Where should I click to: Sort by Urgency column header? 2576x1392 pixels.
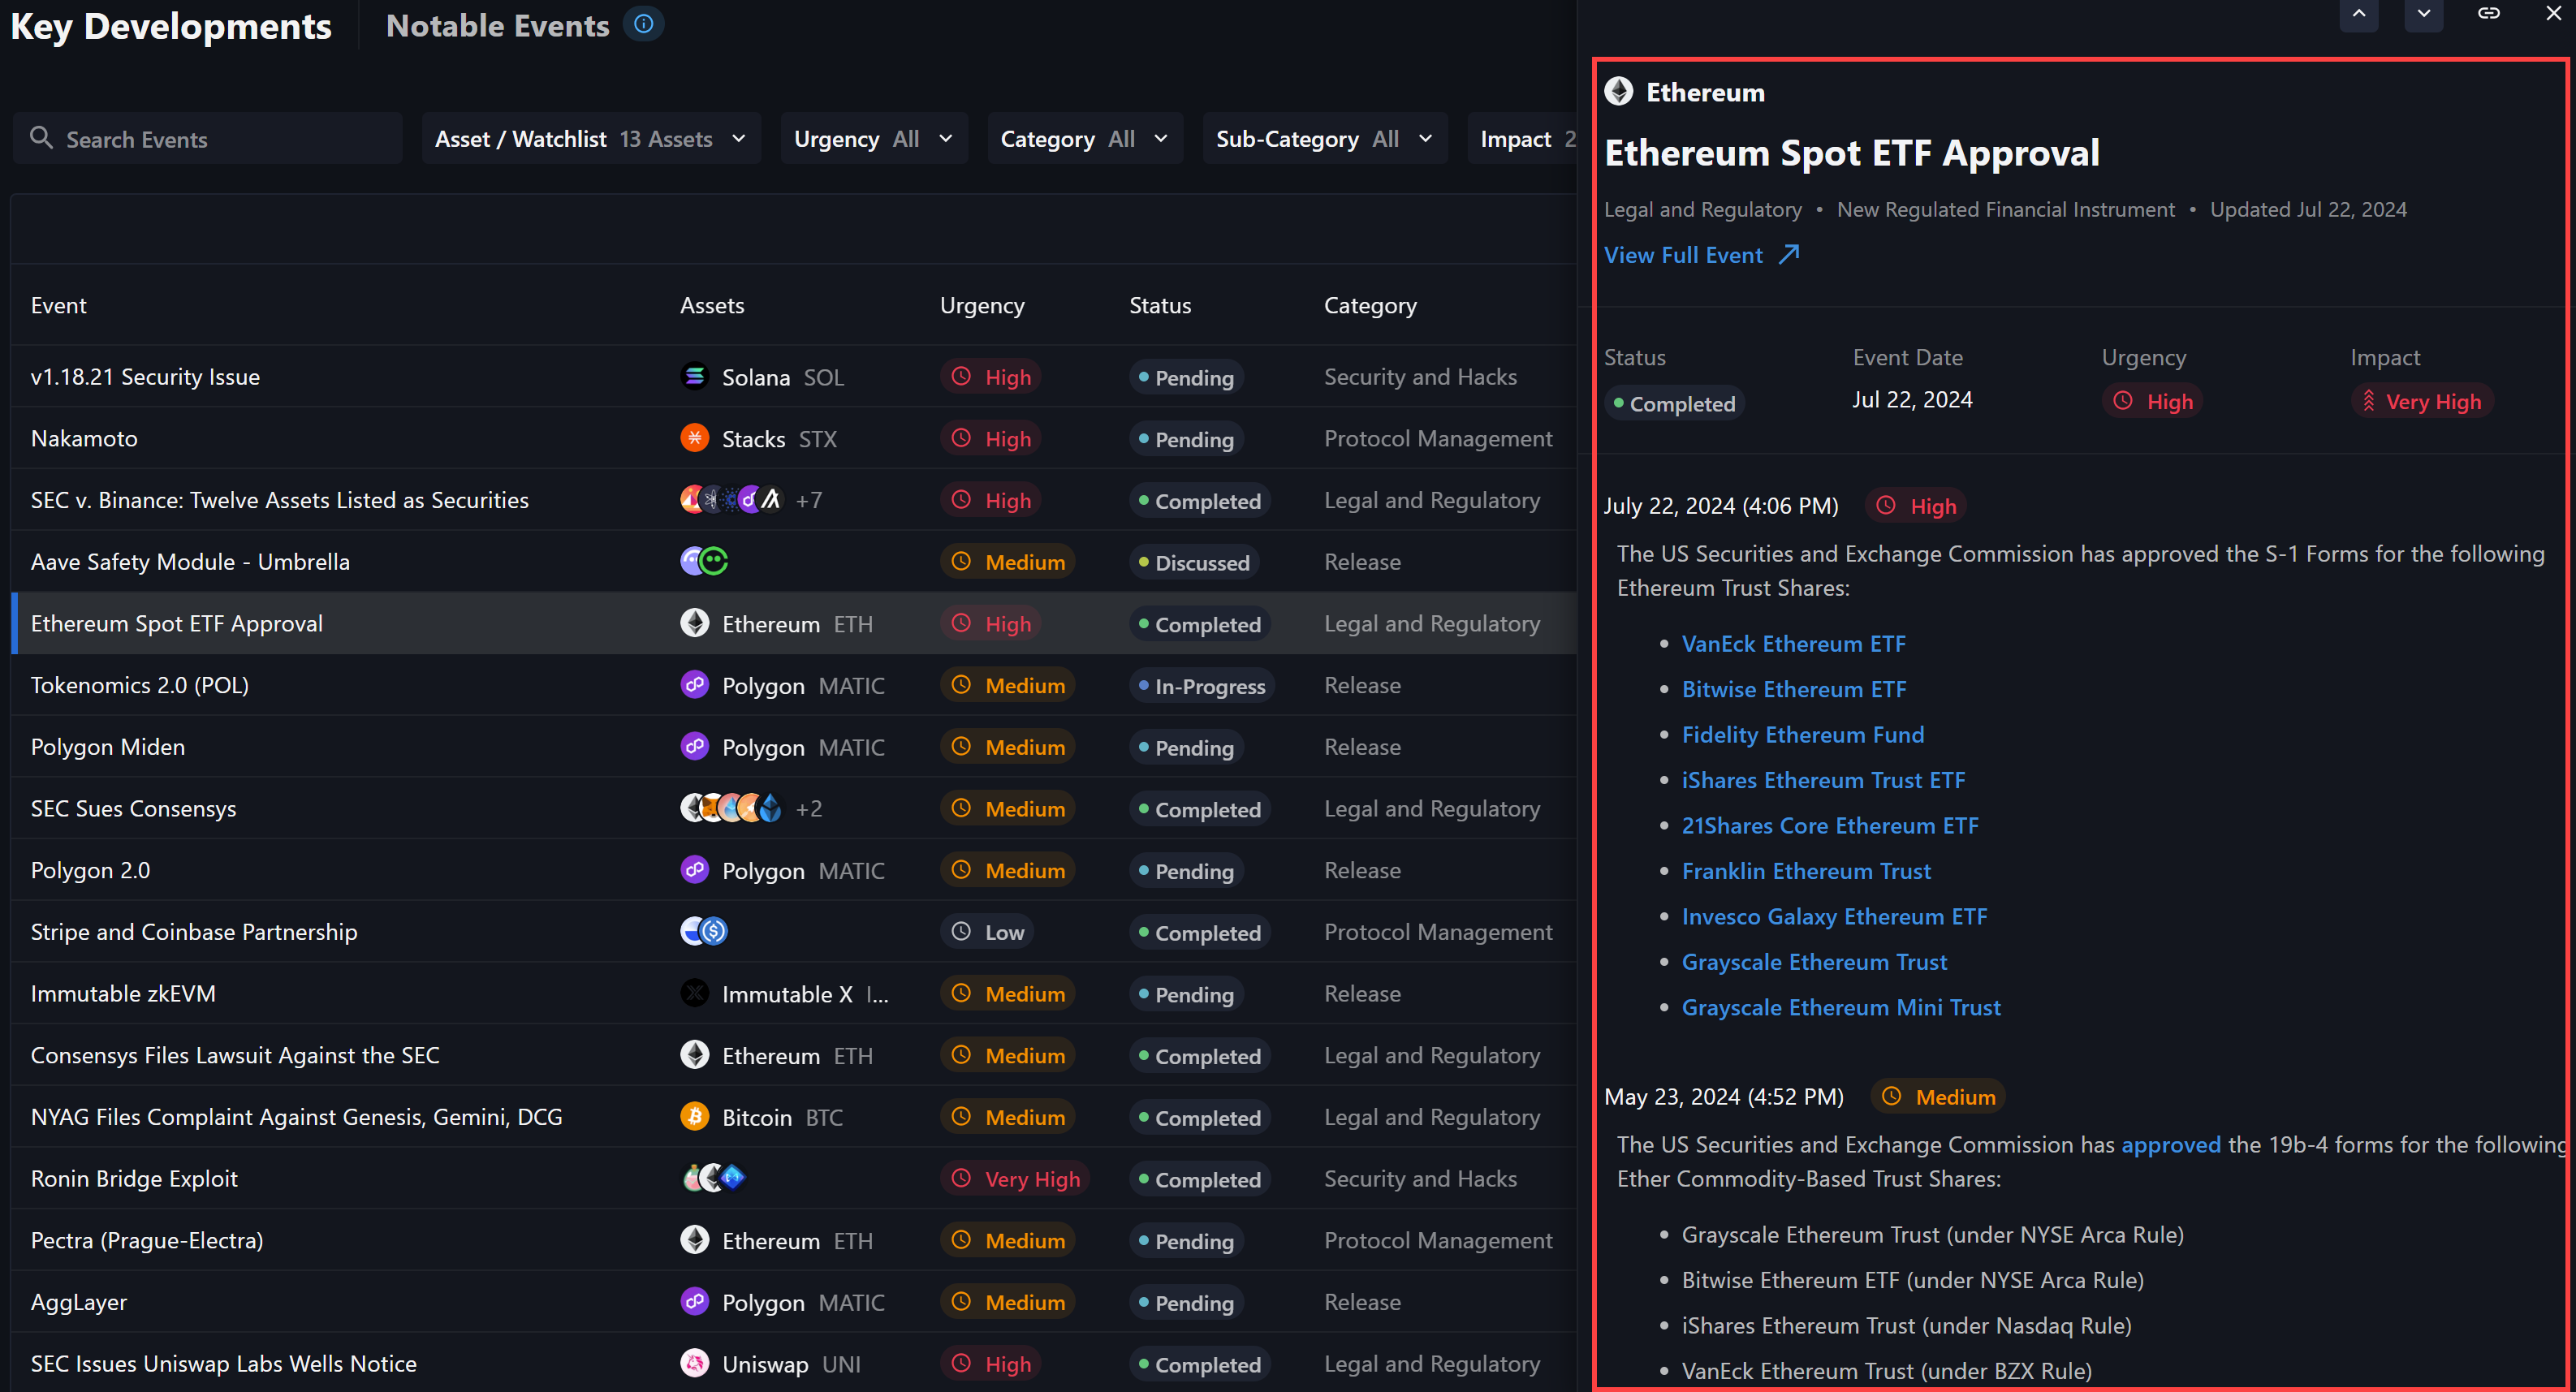(x=982, y=305)
